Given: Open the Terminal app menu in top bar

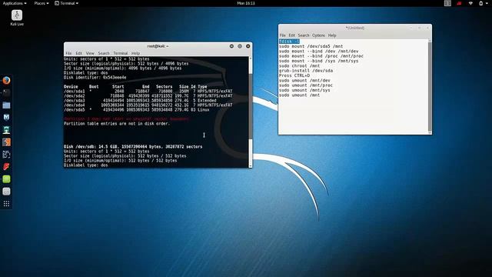Looking at the screenshot, I should pos(67,3).
